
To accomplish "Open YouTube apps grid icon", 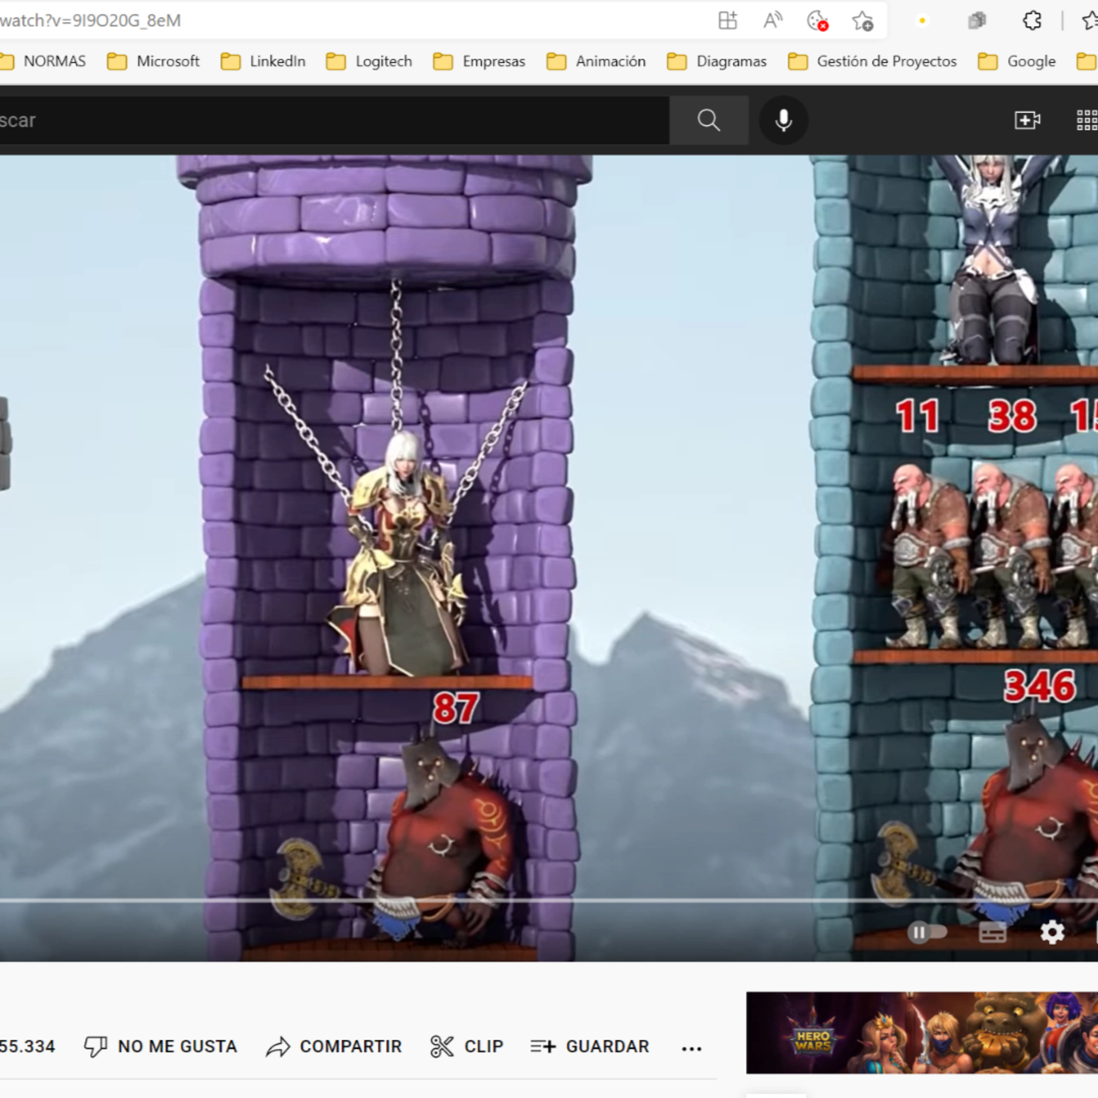I will [x=1087, y=120].
